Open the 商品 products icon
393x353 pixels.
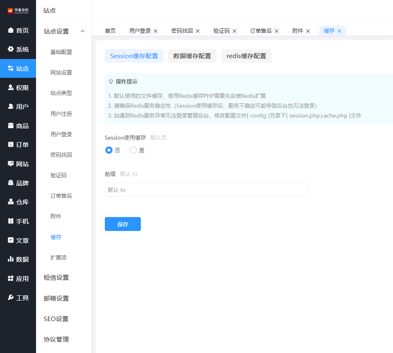point(11,126)
